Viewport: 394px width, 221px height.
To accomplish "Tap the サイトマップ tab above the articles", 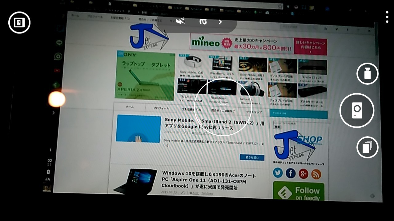I will 254,112.
